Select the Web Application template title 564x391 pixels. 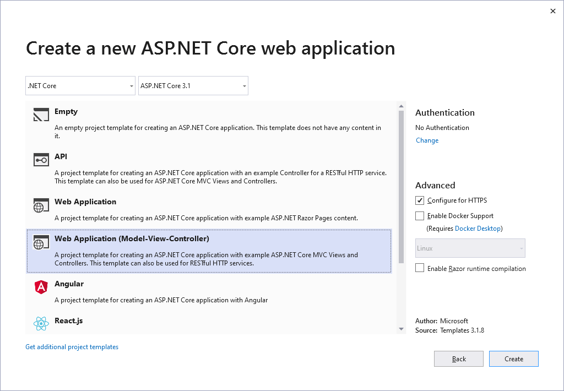click(85, 202)
